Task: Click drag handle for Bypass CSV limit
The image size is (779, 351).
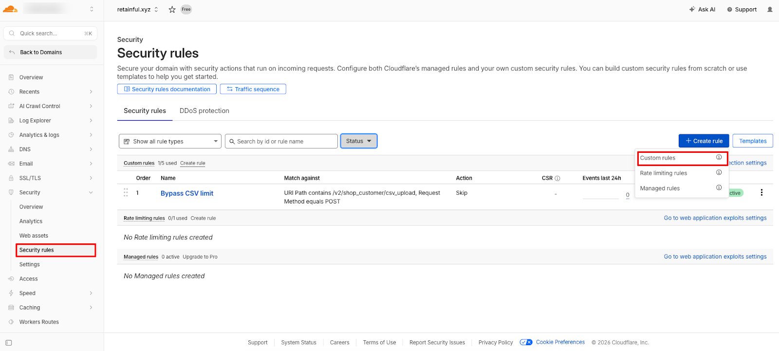Action: pos(126,192)
